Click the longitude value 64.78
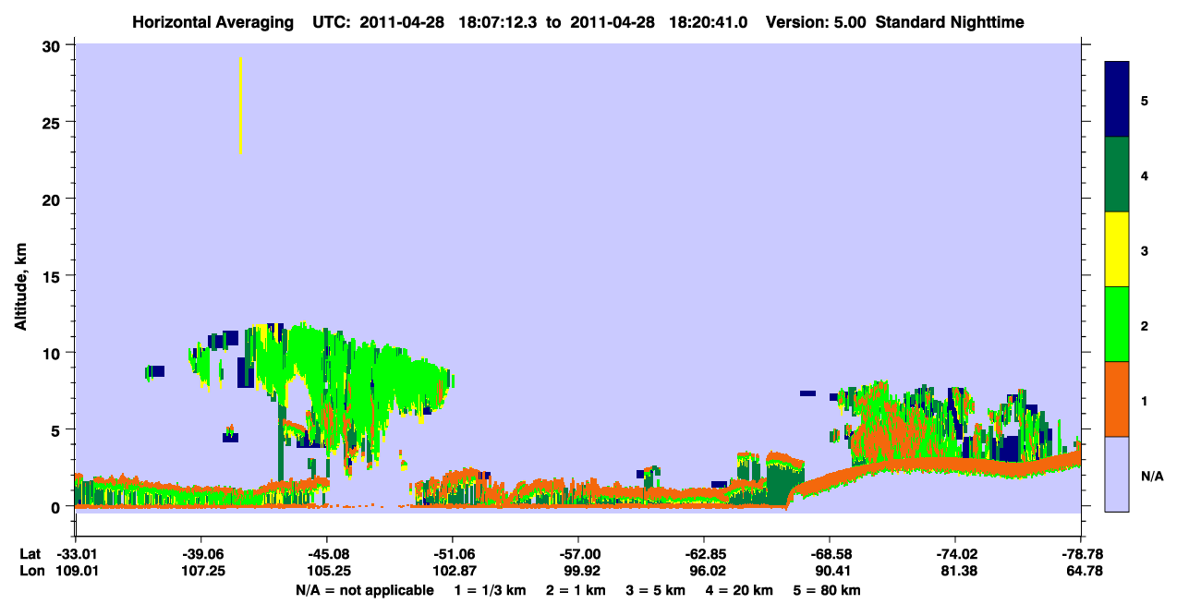1201x616 pixels. click(1081, 571)
